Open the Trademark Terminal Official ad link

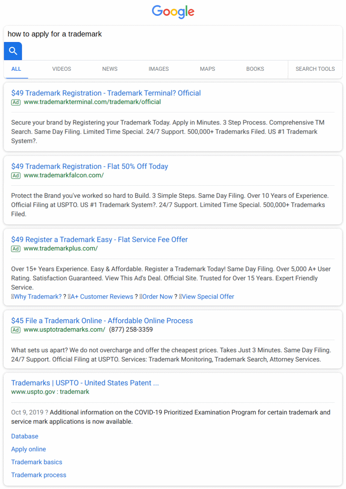click(106, 93)
